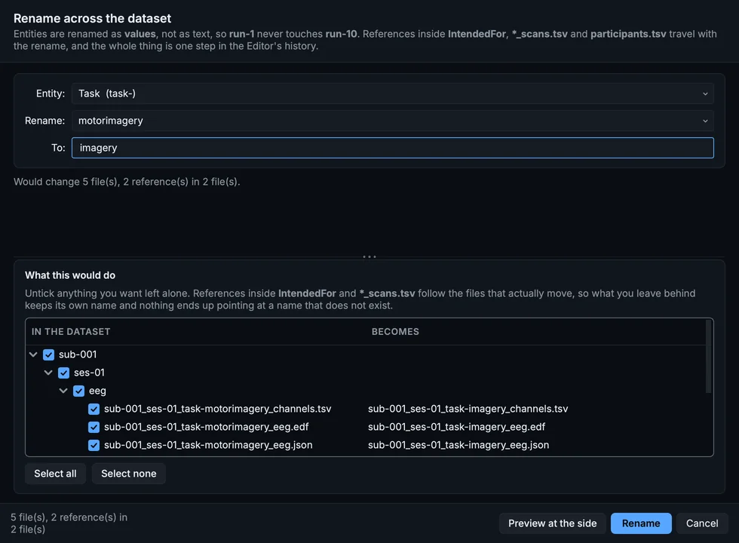Untick the task-motorimagery_channels.tsv file checkbox

(94, 409)
